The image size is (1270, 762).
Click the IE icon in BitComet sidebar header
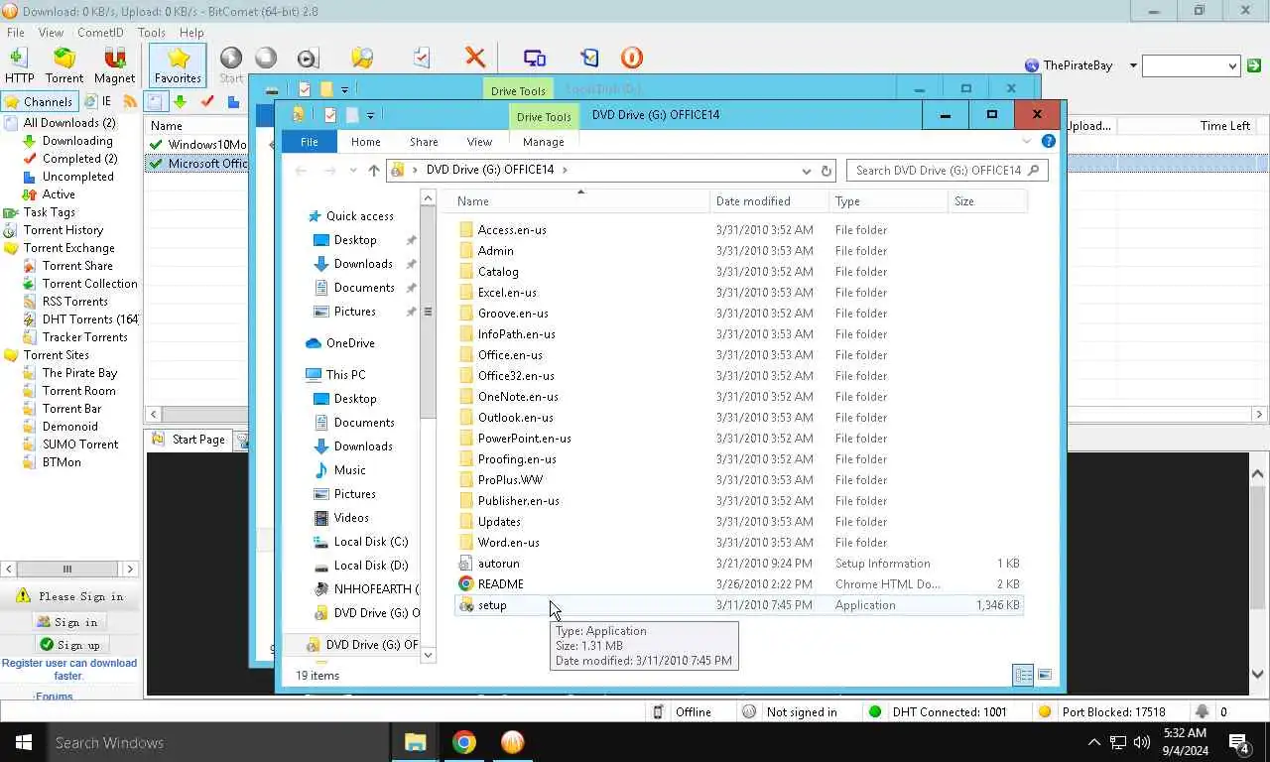click(x=97, y=101)
